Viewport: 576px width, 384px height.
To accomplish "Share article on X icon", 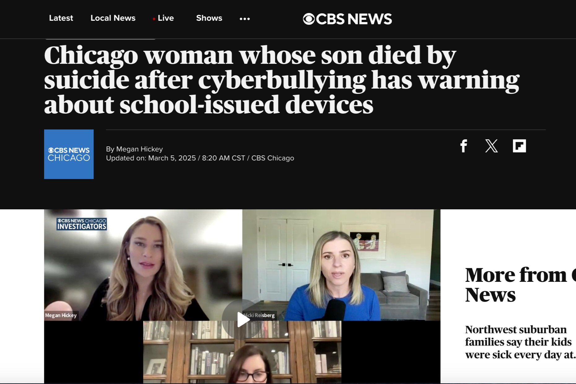I will click(491, 146).
